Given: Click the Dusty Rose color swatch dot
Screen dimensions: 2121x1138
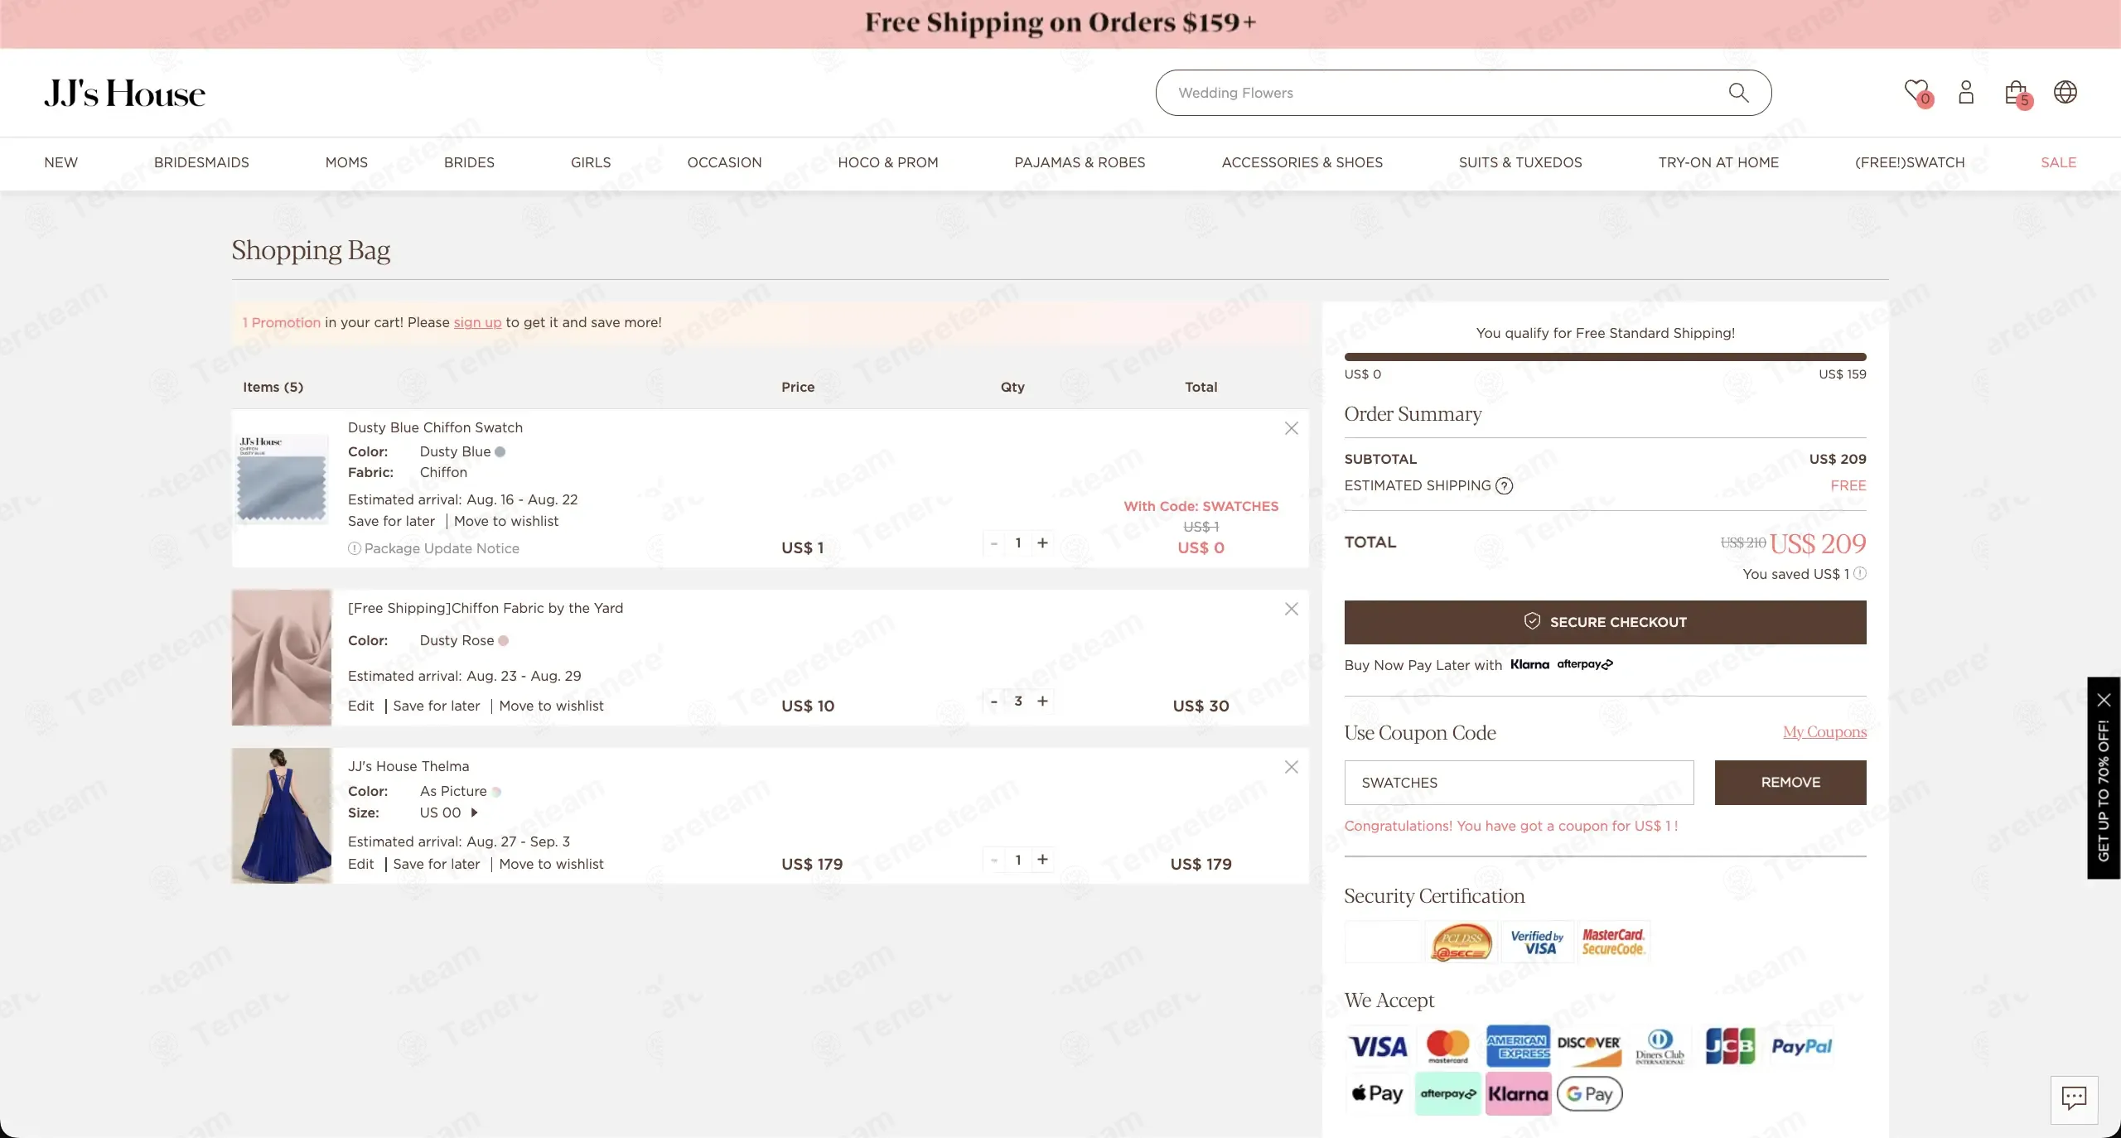Looking at the screenshot, I should (x=503, y=641).
